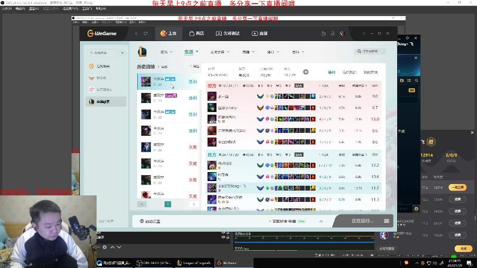Select 英雄联盟 in the WeGame sidebar

[x=106, y=101]
